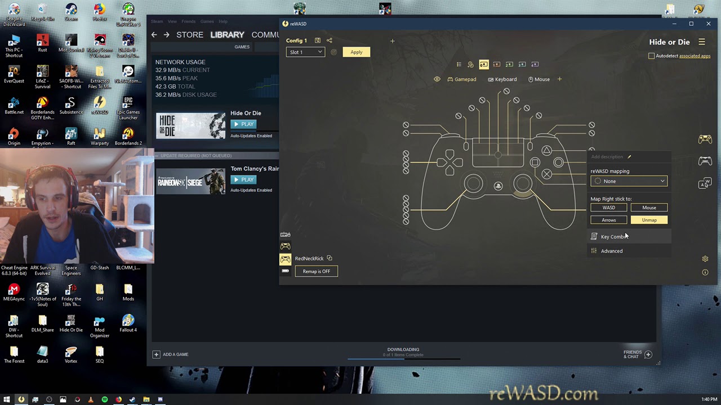Map right stick to Arrows

609,220
